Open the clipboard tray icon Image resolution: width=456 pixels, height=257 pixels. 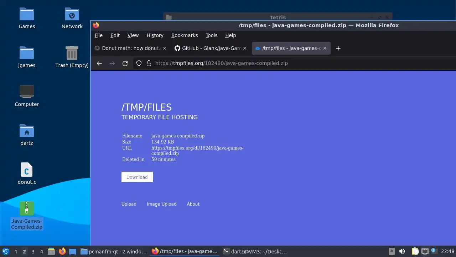click(415, 251)
